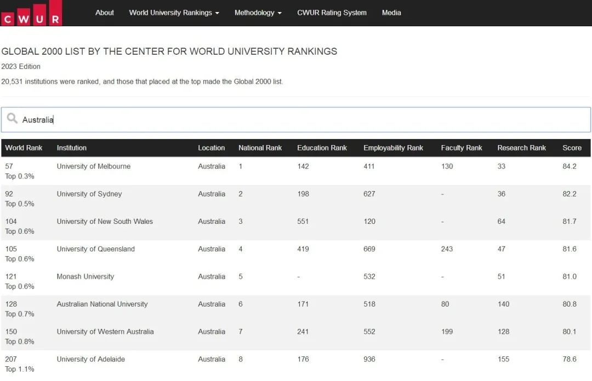Sort by Faculty Rank column header
Viewport: 592px width, 381px height.
coord(461,148)
